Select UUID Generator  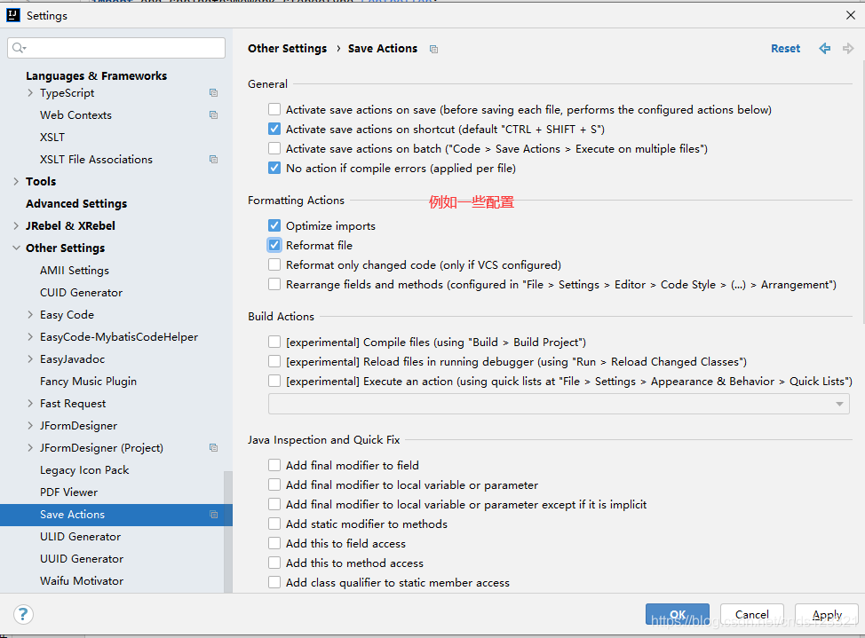click(82, 559)
